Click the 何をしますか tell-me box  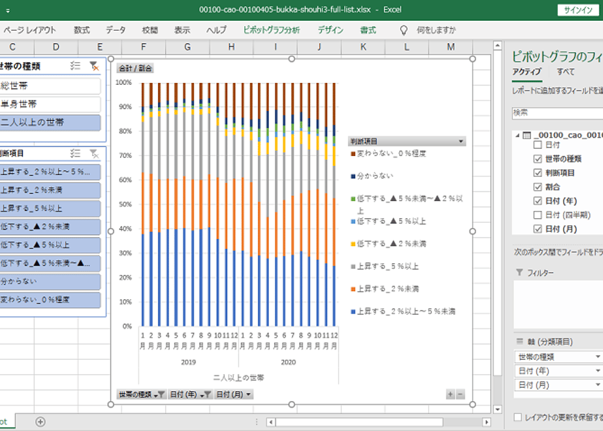click(x=436, y=30)
